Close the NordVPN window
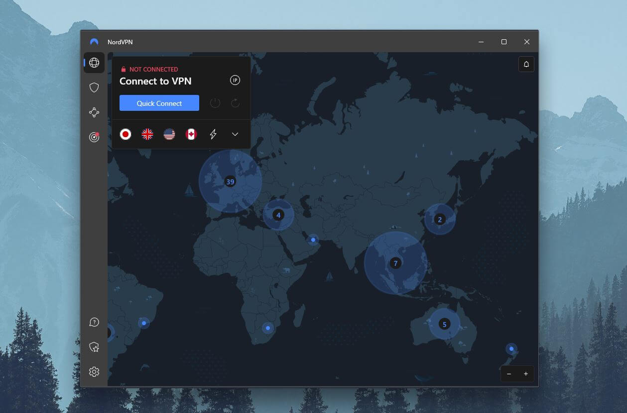Viewport: 627px width, 413px height. [527, 42]
